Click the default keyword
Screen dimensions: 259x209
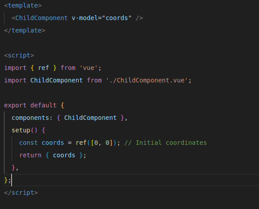click(x=43, y=105)
